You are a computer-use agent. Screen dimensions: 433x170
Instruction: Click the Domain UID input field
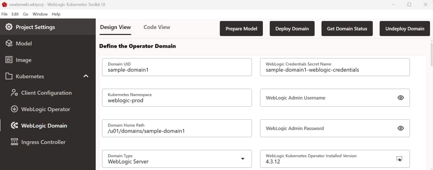177,67
